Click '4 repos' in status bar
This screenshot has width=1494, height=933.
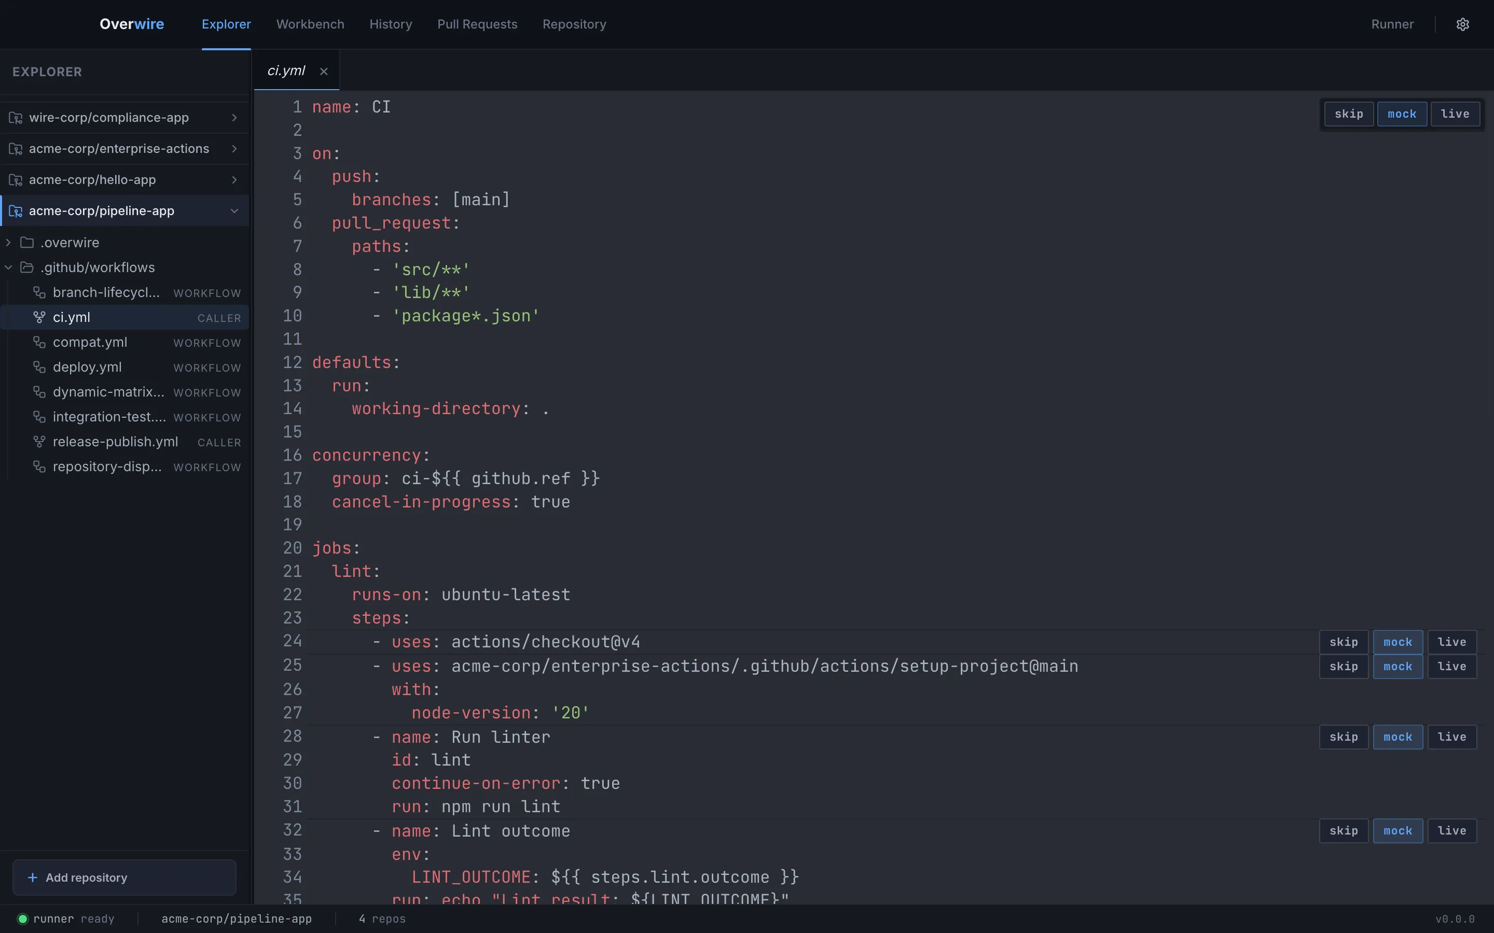382,919
